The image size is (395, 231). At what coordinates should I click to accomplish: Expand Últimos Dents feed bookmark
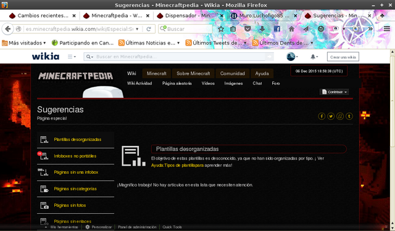coord(283,43)
